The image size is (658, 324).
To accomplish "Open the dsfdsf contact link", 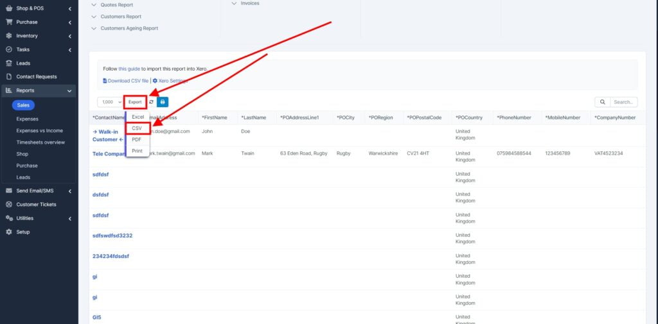I will (101, 194).
